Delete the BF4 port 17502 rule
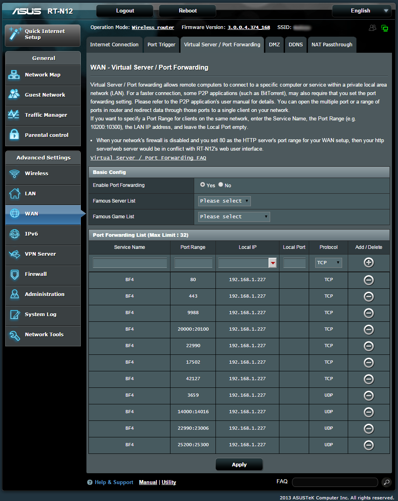The height and width of the screenshot is (501, 398). pos(369,362)
